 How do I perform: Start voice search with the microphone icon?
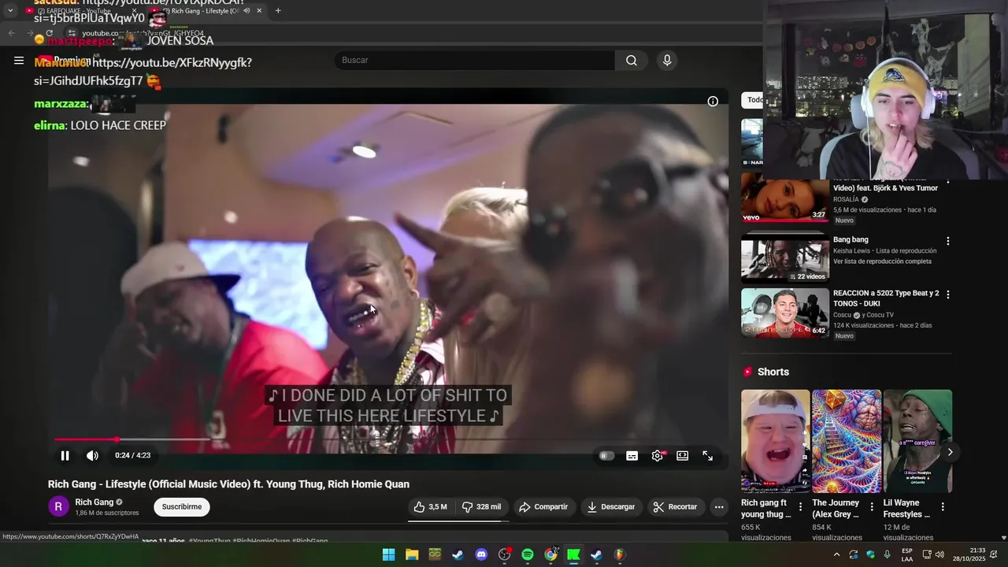(667, 61)
